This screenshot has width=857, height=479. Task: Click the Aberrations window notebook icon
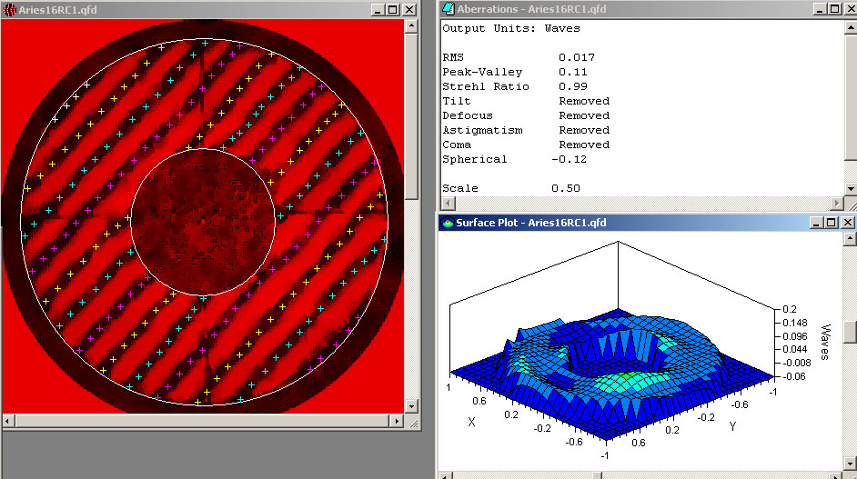tap(449, 9)
